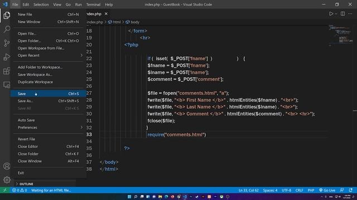Toggle Auto Save option
Screen dimensions: 357x200
coord(49,120)
